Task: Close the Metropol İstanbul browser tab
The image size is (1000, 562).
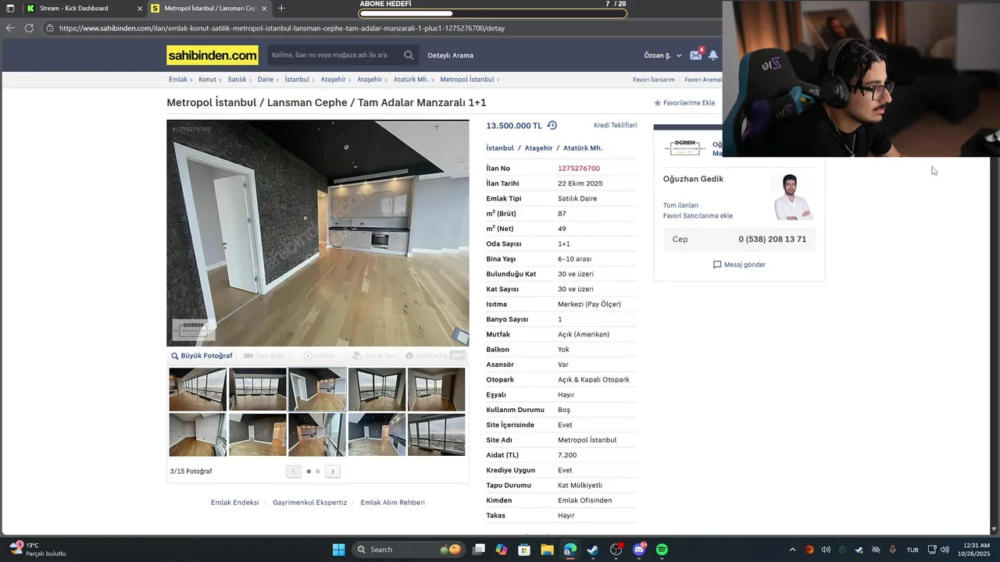Action: (x=265, y=9)
